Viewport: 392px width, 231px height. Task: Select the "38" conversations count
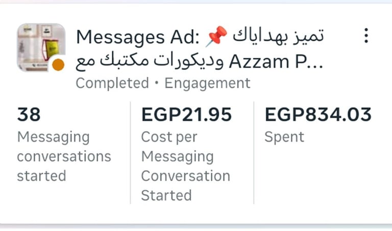click(29, 115)
